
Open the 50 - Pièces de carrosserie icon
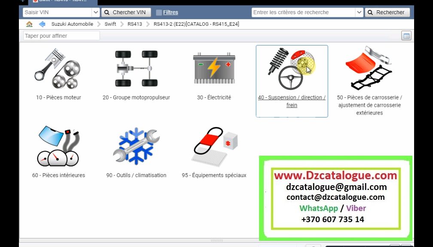[369, 68]
